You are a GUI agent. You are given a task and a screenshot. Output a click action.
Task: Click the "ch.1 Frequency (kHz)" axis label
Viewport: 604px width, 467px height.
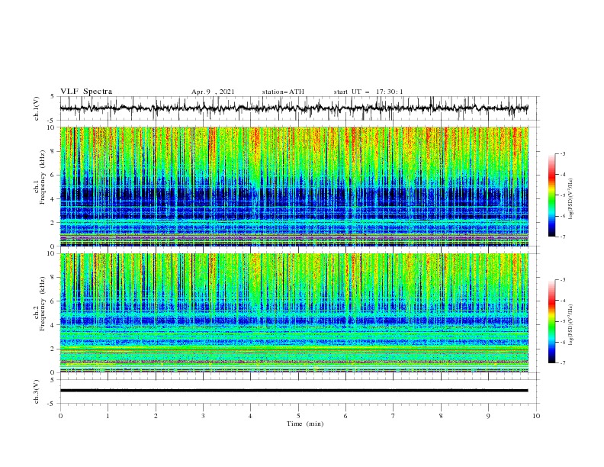pos(40,177)
